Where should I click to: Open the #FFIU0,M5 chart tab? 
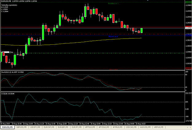click(x=90, y=127)
